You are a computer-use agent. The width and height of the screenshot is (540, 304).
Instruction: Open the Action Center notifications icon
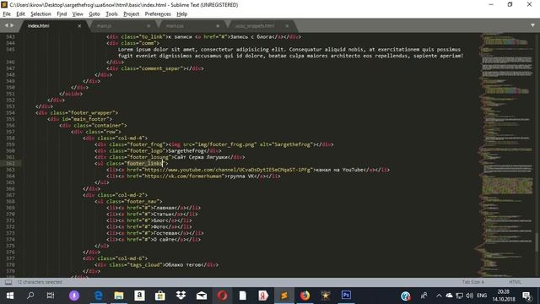tap(526, 296)
